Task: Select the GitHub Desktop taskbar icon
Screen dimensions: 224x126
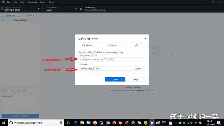Action: [x=152, y=123]
